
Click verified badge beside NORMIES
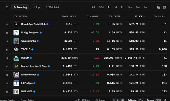(x=34, y=92)
